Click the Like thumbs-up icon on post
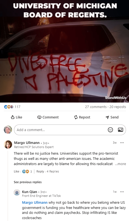The height and width of the screenshot is (221, 129). point(13,117)
